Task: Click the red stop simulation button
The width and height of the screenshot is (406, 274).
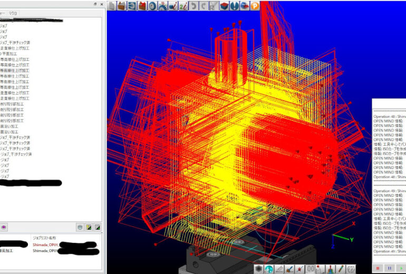Action: [x=378, y=268]
